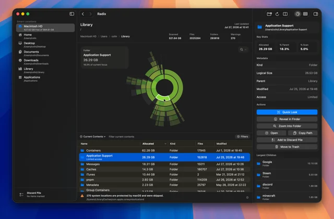Click the Open action button
Viewport: 334px width, 219px height.
pos(271,133)
